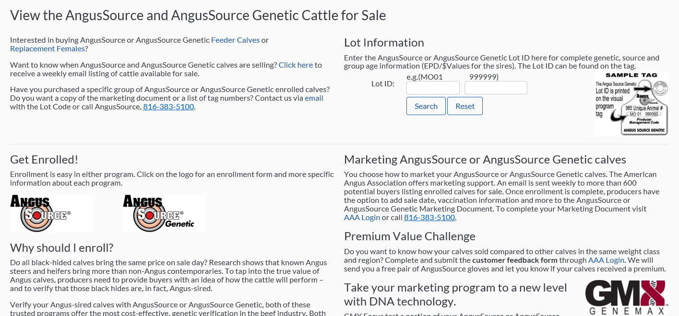Screen dimensions: 679x316
Task: Click the Sample Tag image
Action: point(631,104)
